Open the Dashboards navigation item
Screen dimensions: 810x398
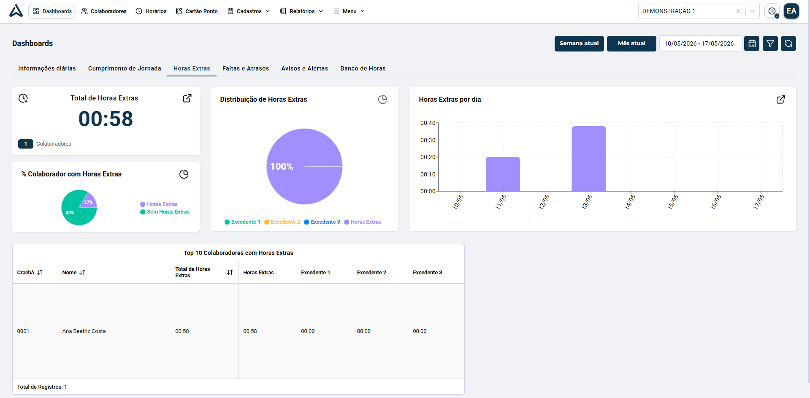point(52,11)
